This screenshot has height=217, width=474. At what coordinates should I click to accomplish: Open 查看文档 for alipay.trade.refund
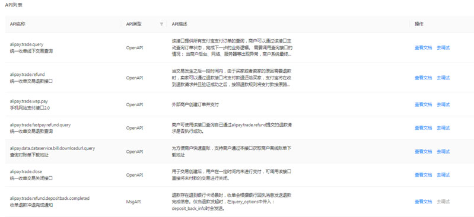[x=423, y=78]
